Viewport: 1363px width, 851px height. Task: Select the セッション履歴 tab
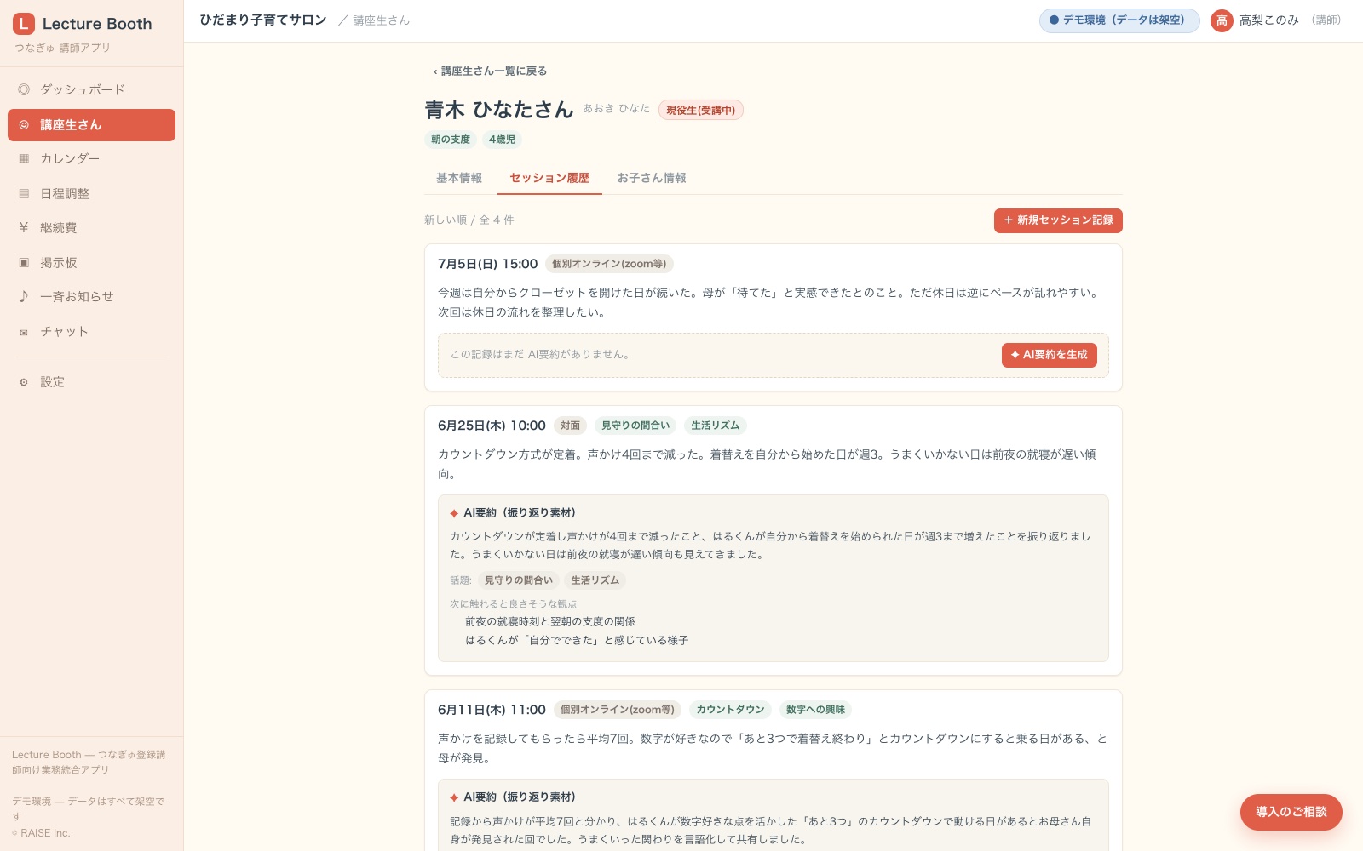tap(549, 178)
